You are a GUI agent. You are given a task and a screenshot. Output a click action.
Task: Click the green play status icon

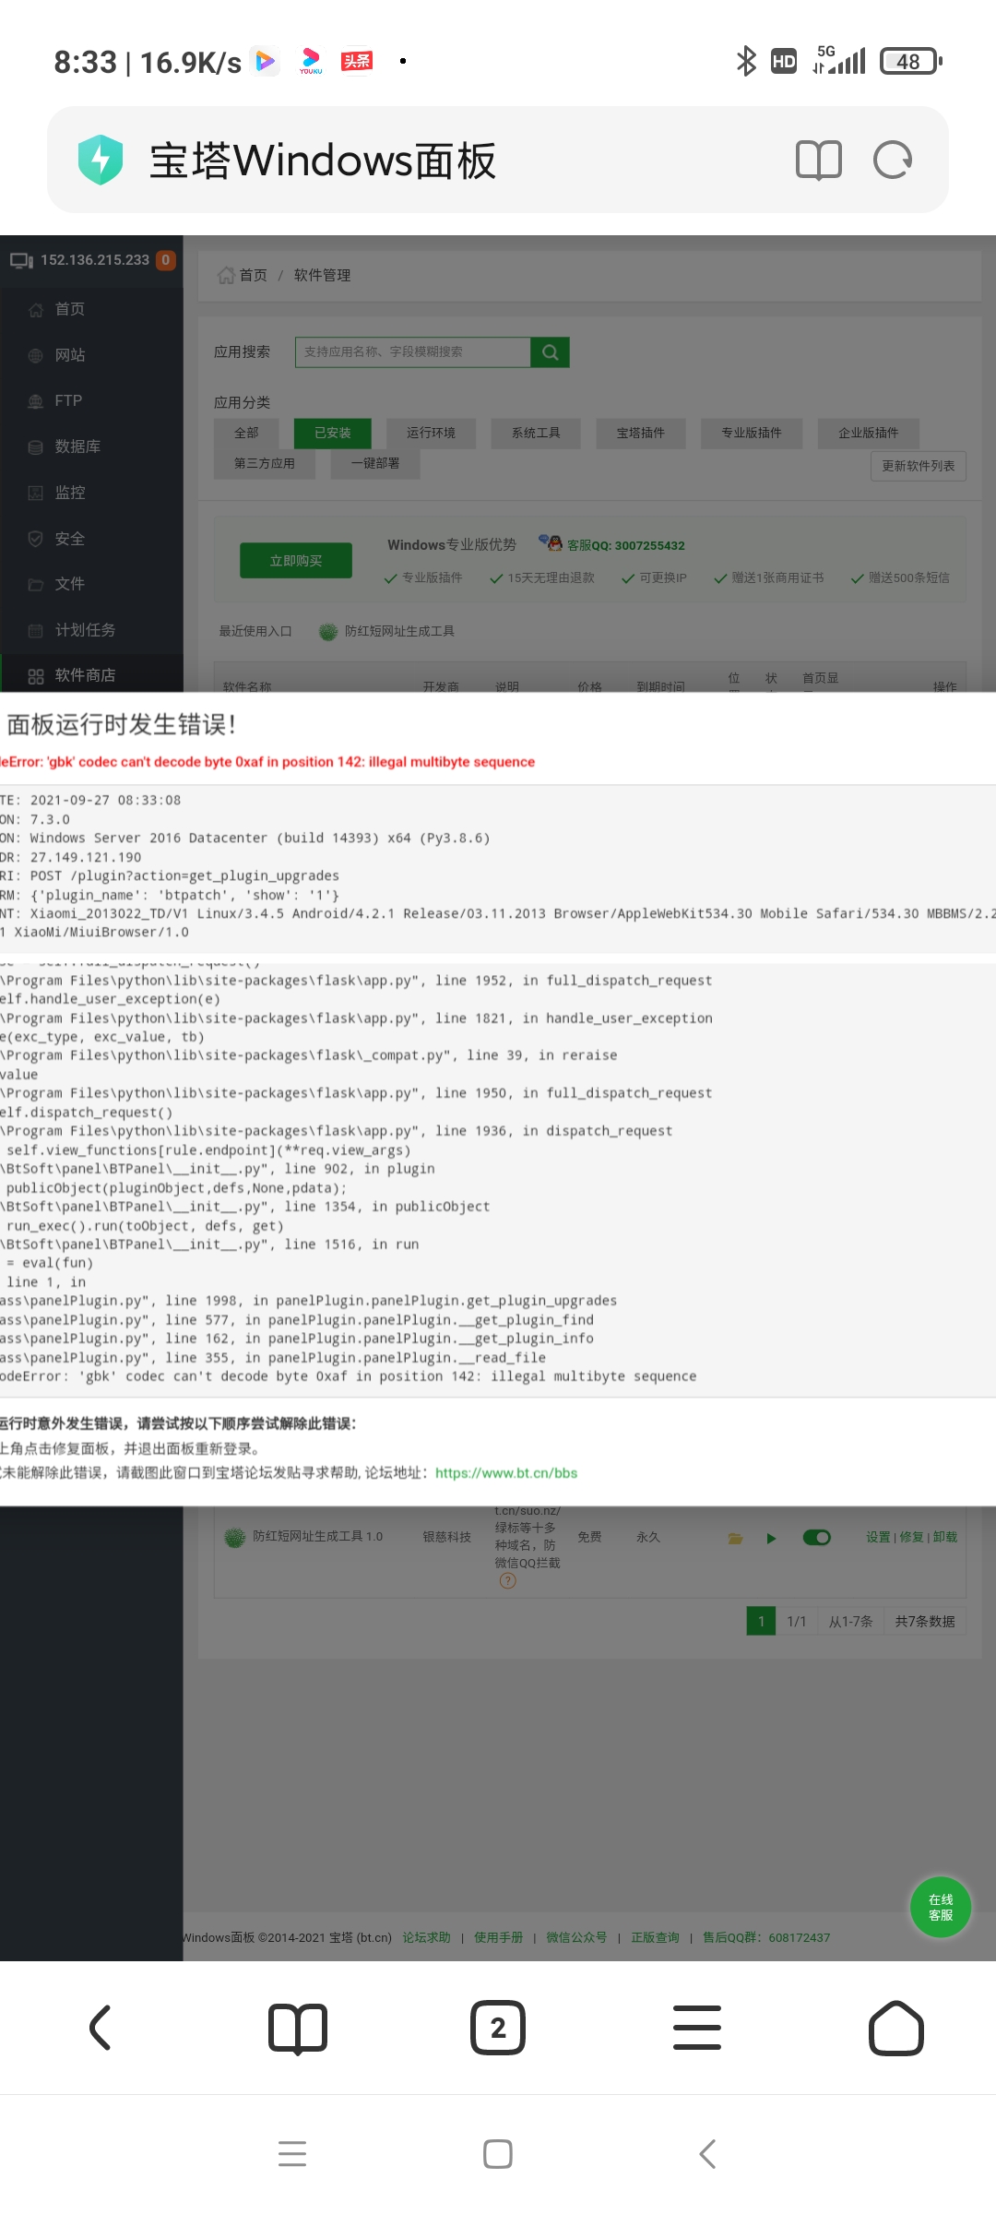771,1538
